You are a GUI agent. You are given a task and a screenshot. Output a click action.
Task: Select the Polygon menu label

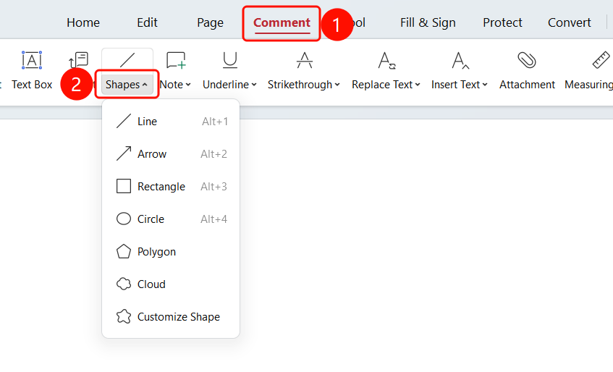click(156, 252)
